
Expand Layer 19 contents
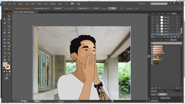point(159,29)
